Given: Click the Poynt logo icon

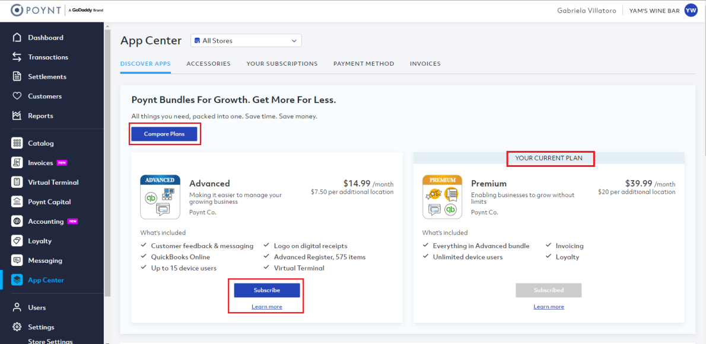Looking at the screenshot, I should (x=16, y=10).
